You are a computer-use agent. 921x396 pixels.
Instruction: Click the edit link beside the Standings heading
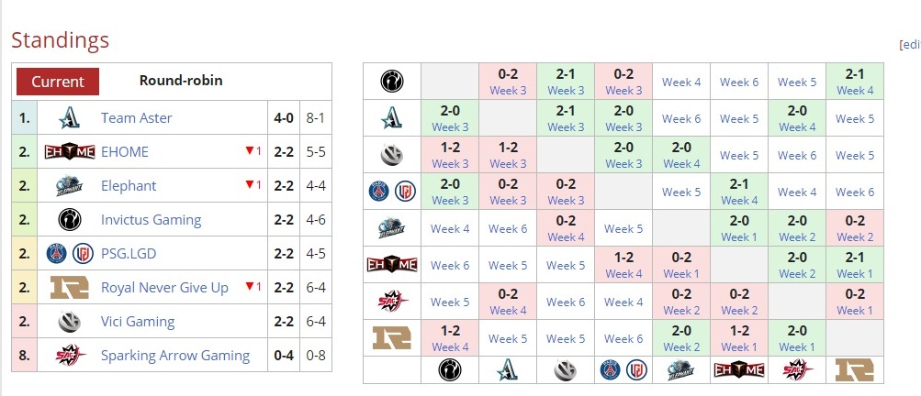coord(911,44)
